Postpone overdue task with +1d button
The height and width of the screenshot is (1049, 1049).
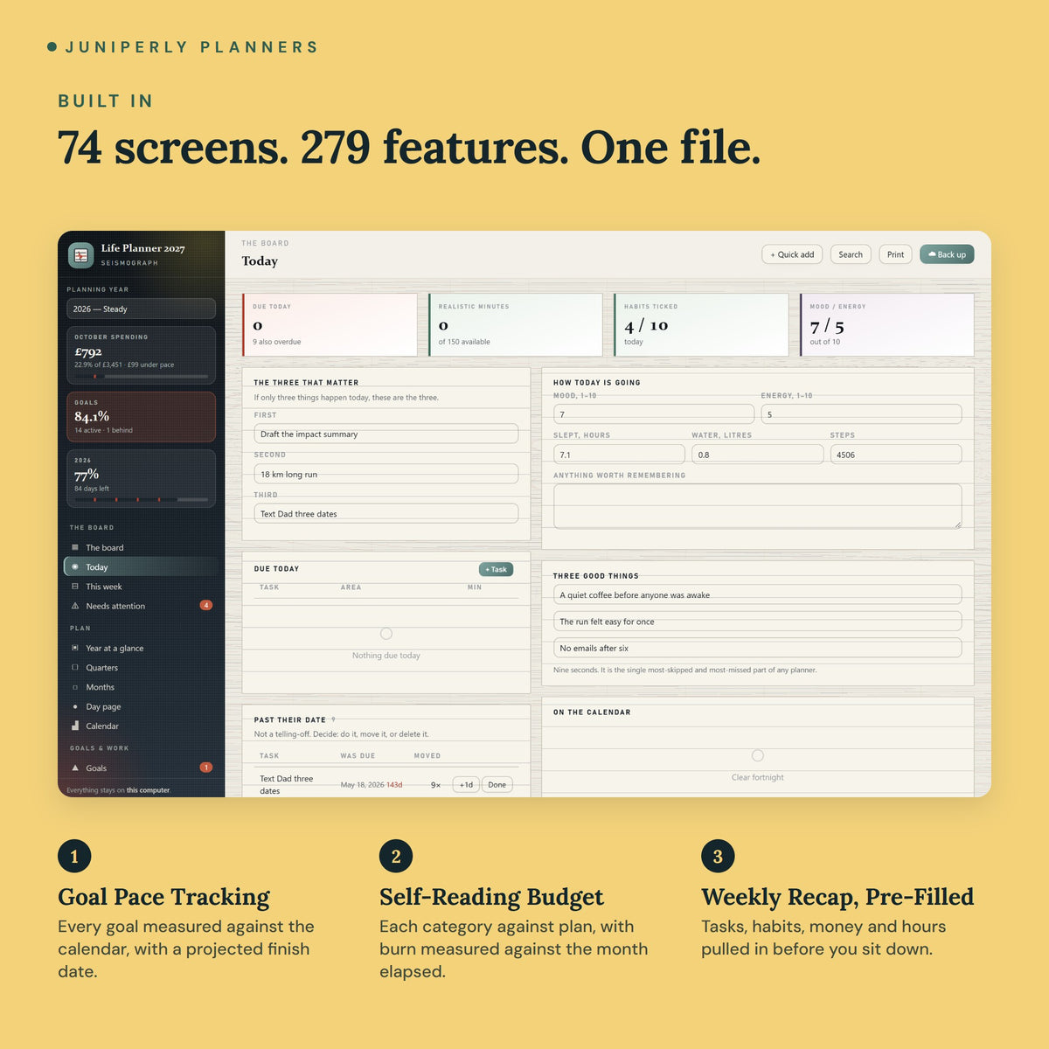[x=466, y=785]
